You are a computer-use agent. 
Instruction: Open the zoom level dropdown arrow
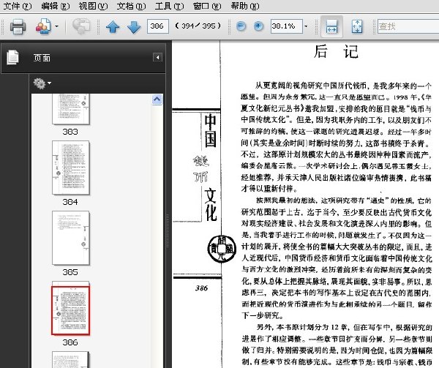click(306, 26)
